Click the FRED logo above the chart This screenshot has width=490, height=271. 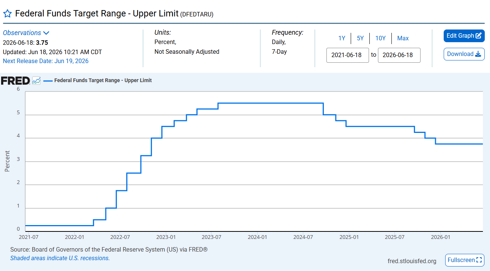click(16, 80)
